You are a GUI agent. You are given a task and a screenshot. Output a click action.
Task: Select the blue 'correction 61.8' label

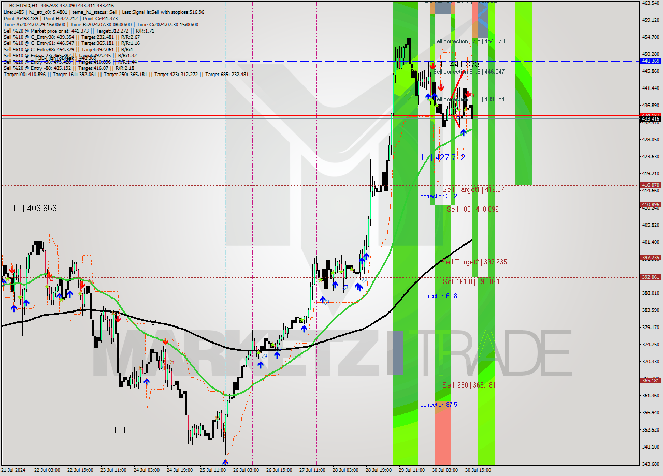(438, 296)
